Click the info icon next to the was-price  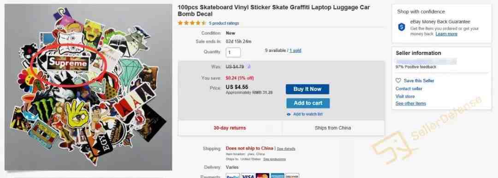click(249, 67)
